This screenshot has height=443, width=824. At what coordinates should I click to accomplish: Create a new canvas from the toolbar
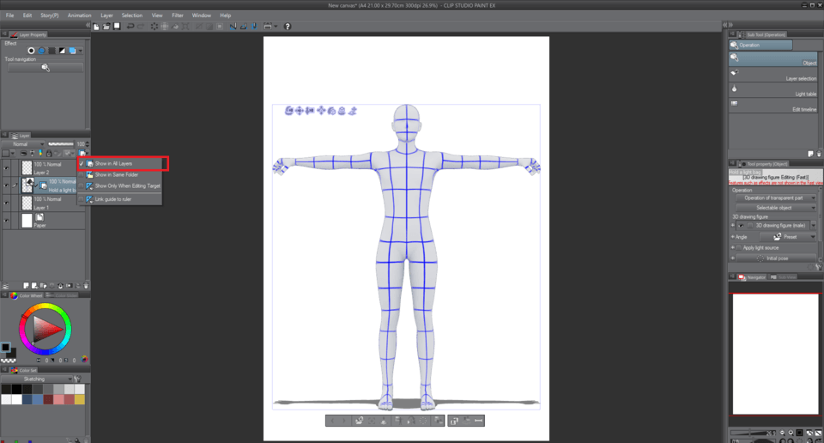(x=96, y=27)
